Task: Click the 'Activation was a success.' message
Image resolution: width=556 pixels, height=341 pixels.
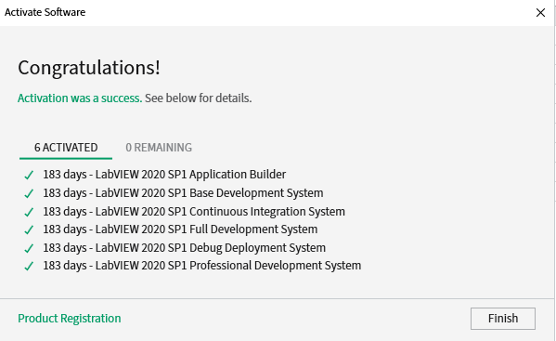Action: [x=80, y=98]
